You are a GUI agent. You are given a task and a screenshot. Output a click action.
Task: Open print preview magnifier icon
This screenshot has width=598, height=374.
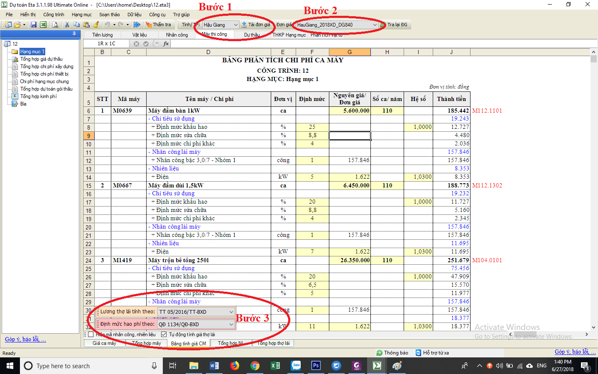tap(55, 25)
